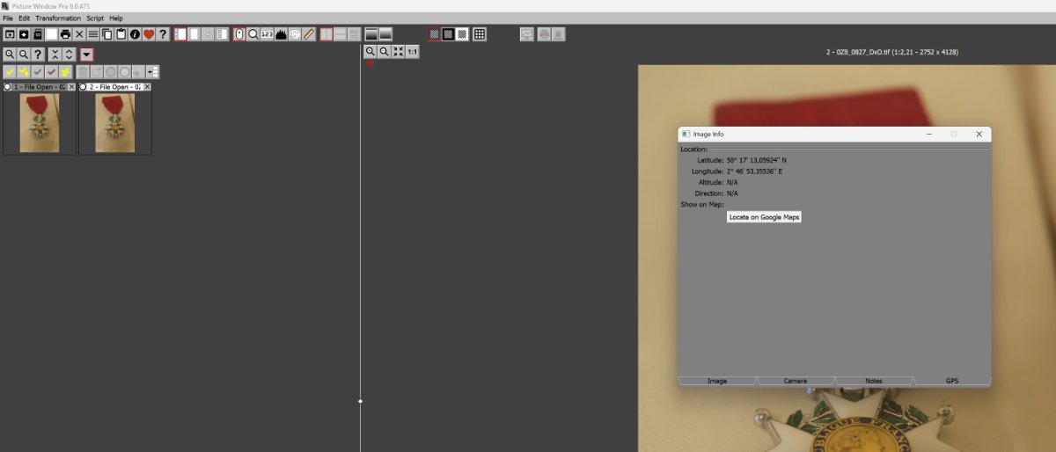
Task: Select the black checkerboard transparency background option
Action: coord(448,34)
